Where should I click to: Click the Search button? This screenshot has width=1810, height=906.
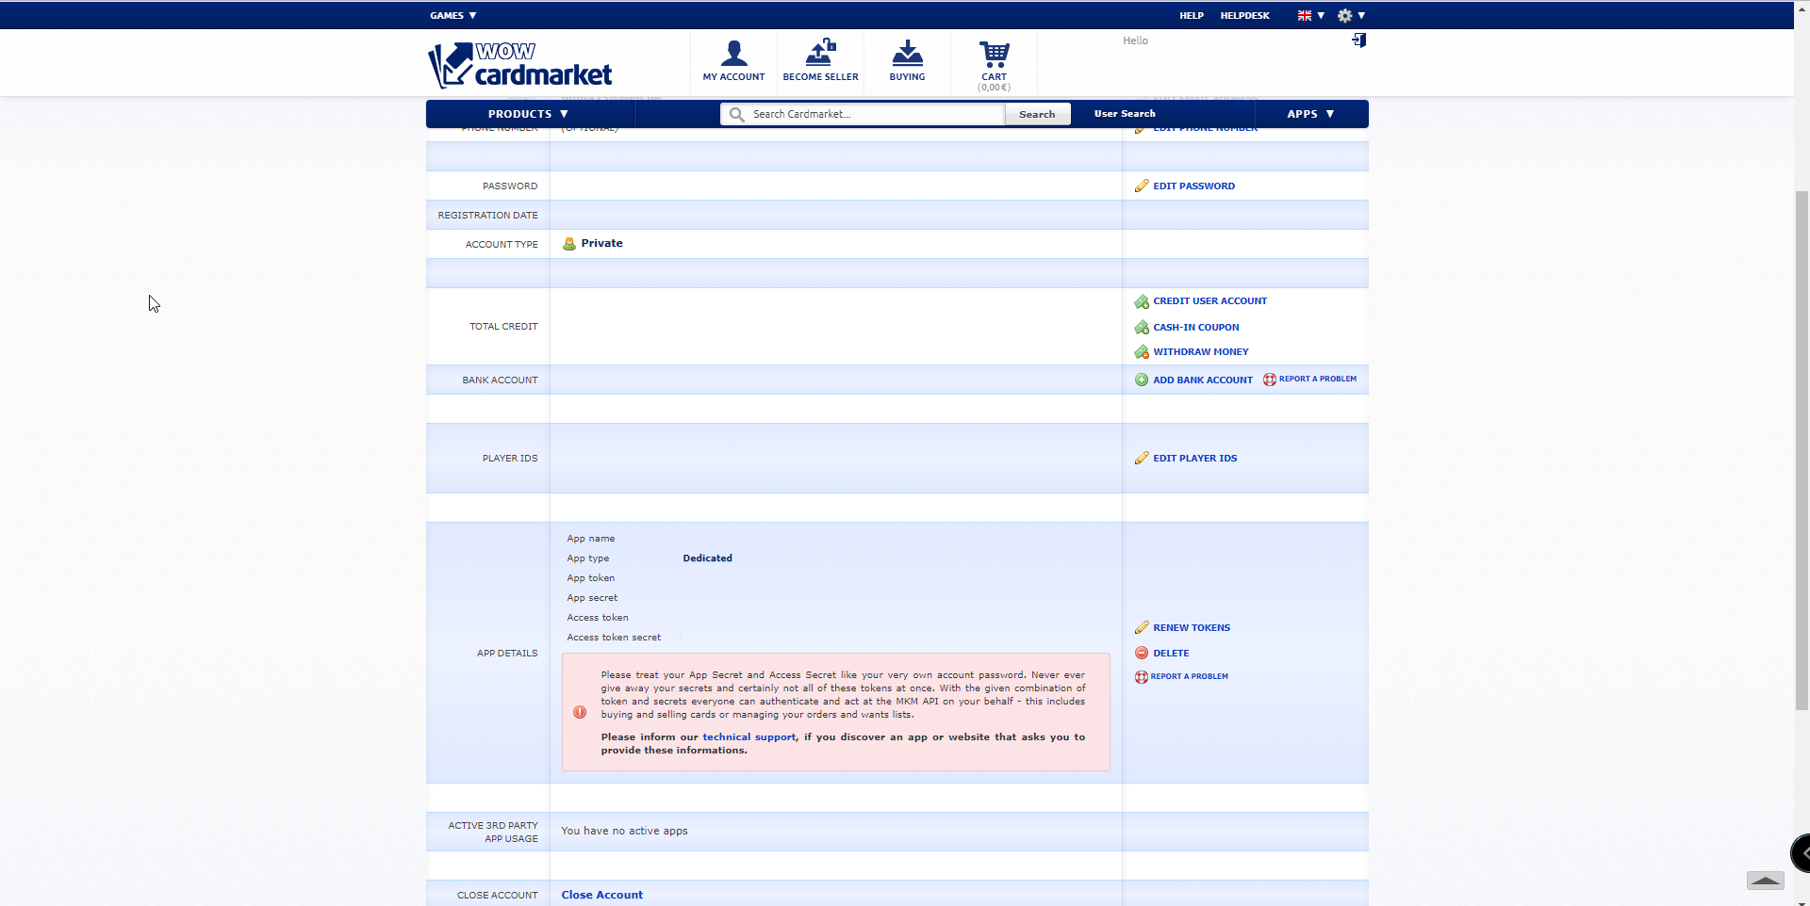1037,114
